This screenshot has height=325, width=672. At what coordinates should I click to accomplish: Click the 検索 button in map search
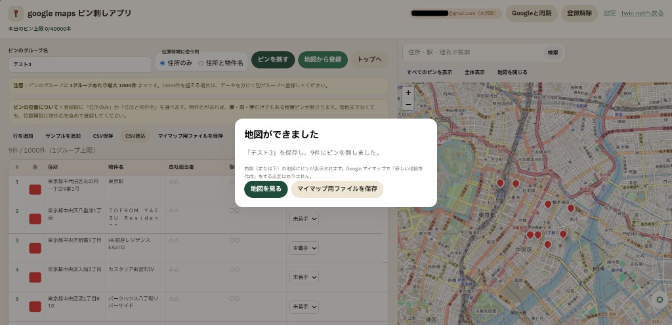553,52
